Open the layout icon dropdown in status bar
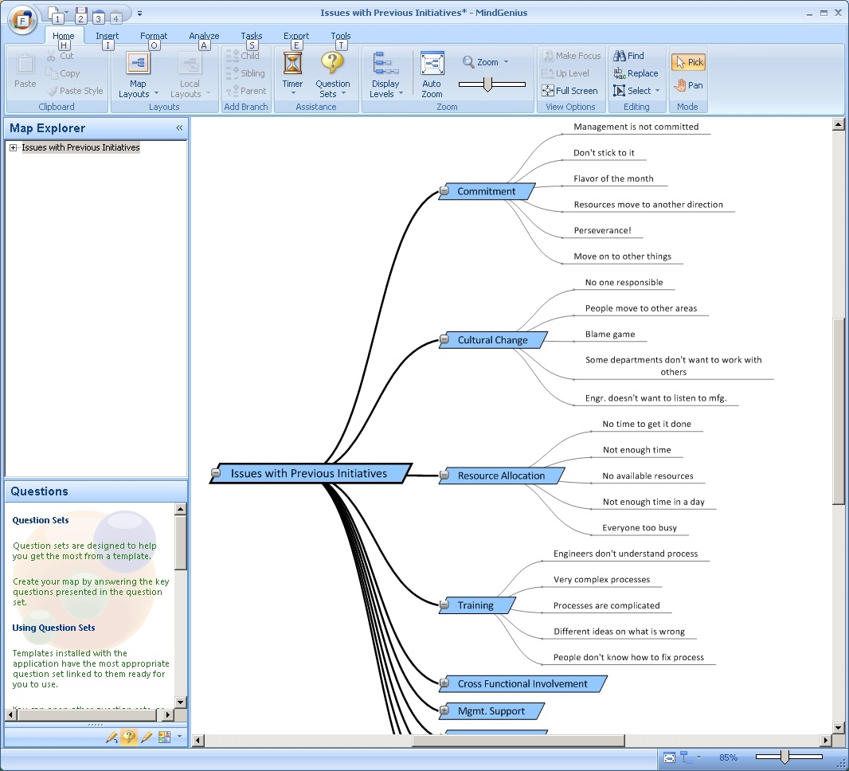This screenshot has width=849, height=771. click(x=698, y=757)
